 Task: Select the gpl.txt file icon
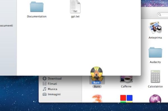(75, 7)
